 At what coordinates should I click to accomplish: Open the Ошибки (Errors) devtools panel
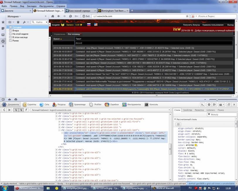click(112, 104)
